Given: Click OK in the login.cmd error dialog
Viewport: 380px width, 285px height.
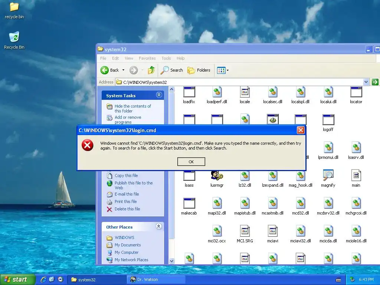Looking at the screenshot, I should pos(191,162).
